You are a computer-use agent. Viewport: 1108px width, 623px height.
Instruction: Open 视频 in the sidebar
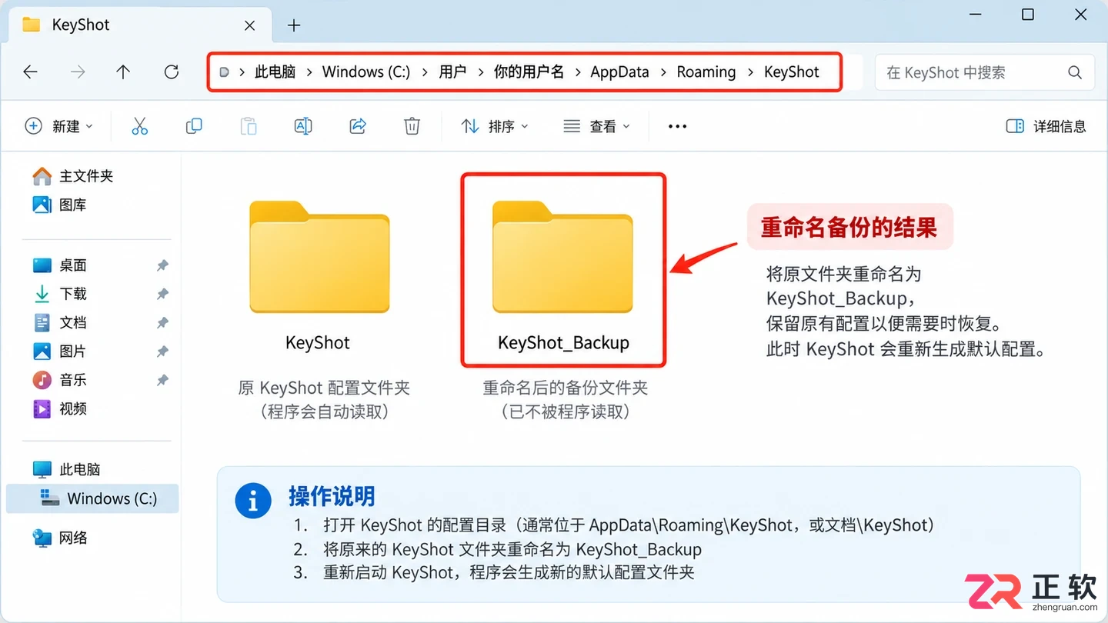click(59, 408)
